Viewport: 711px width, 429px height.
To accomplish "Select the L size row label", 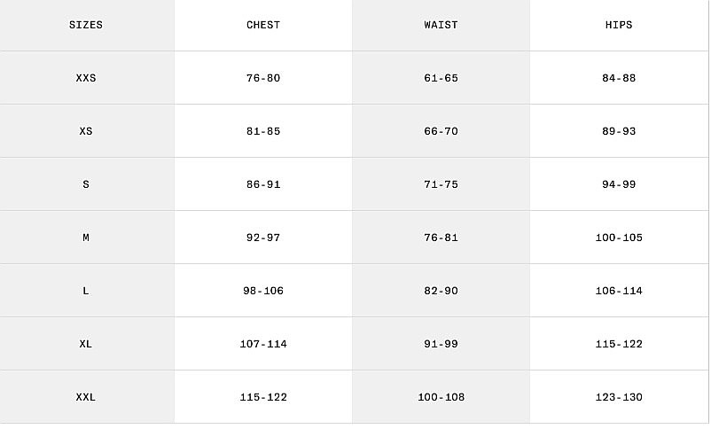I will tap(86, 291).
